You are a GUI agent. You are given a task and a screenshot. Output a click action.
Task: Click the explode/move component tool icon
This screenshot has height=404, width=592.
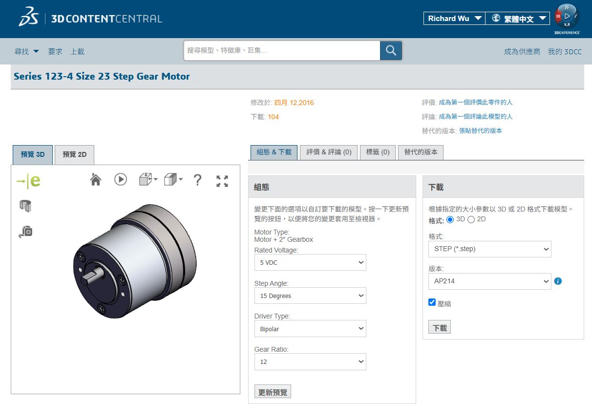tap(25, 232)
